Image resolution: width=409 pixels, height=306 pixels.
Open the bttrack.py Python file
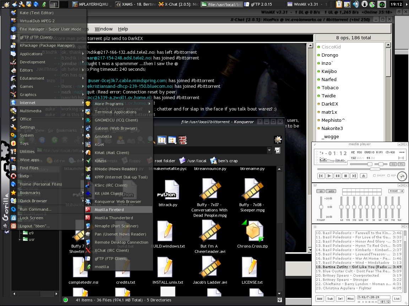[x=168, y=193]
